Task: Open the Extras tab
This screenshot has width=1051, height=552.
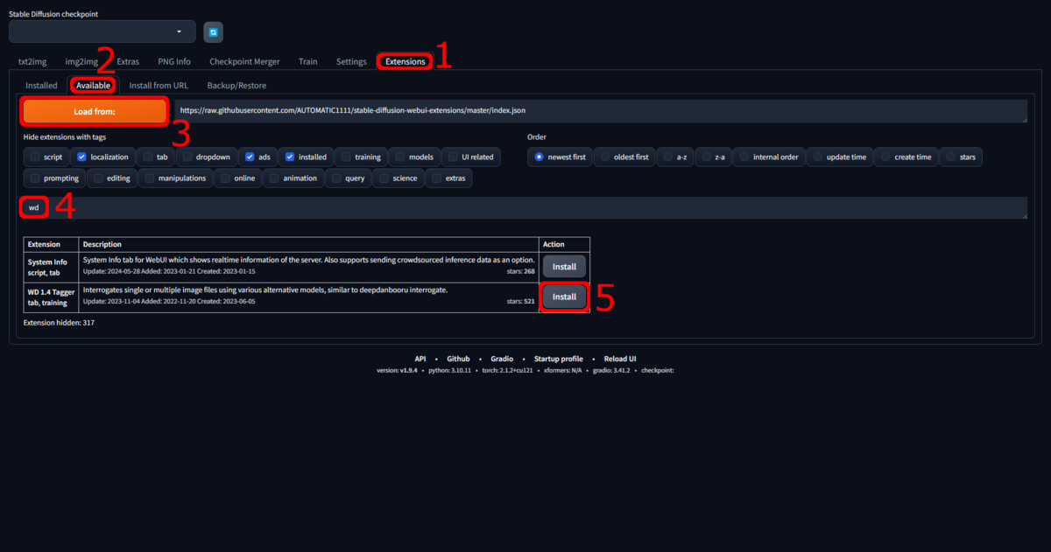Action: click(x=128, y=61)
